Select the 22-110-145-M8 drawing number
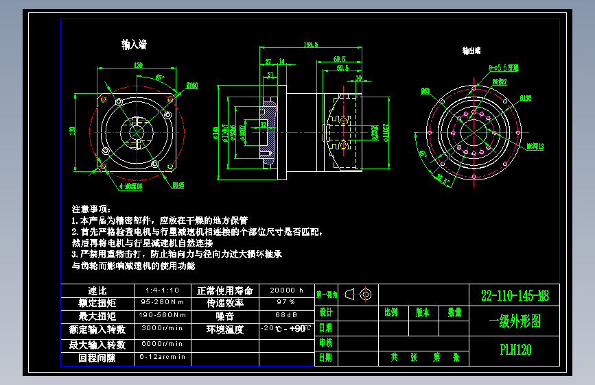 [515, 295]
